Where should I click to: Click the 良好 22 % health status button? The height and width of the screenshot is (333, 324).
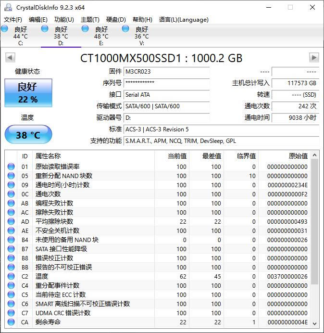(28, 93)
